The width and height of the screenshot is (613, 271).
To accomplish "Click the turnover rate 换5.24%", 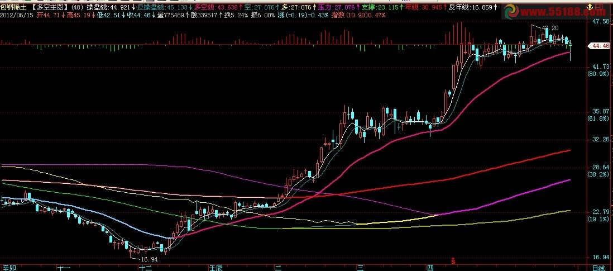I will click(x=236, y=15).
